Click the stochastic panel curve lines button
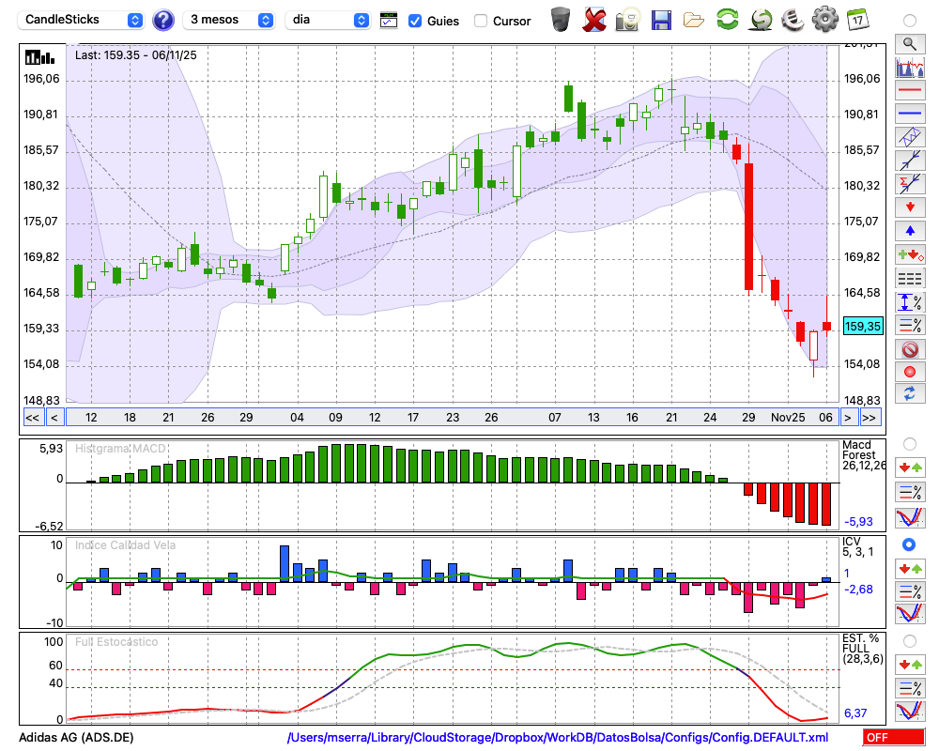This screenshot has height=751, width=939. (910, 711)
